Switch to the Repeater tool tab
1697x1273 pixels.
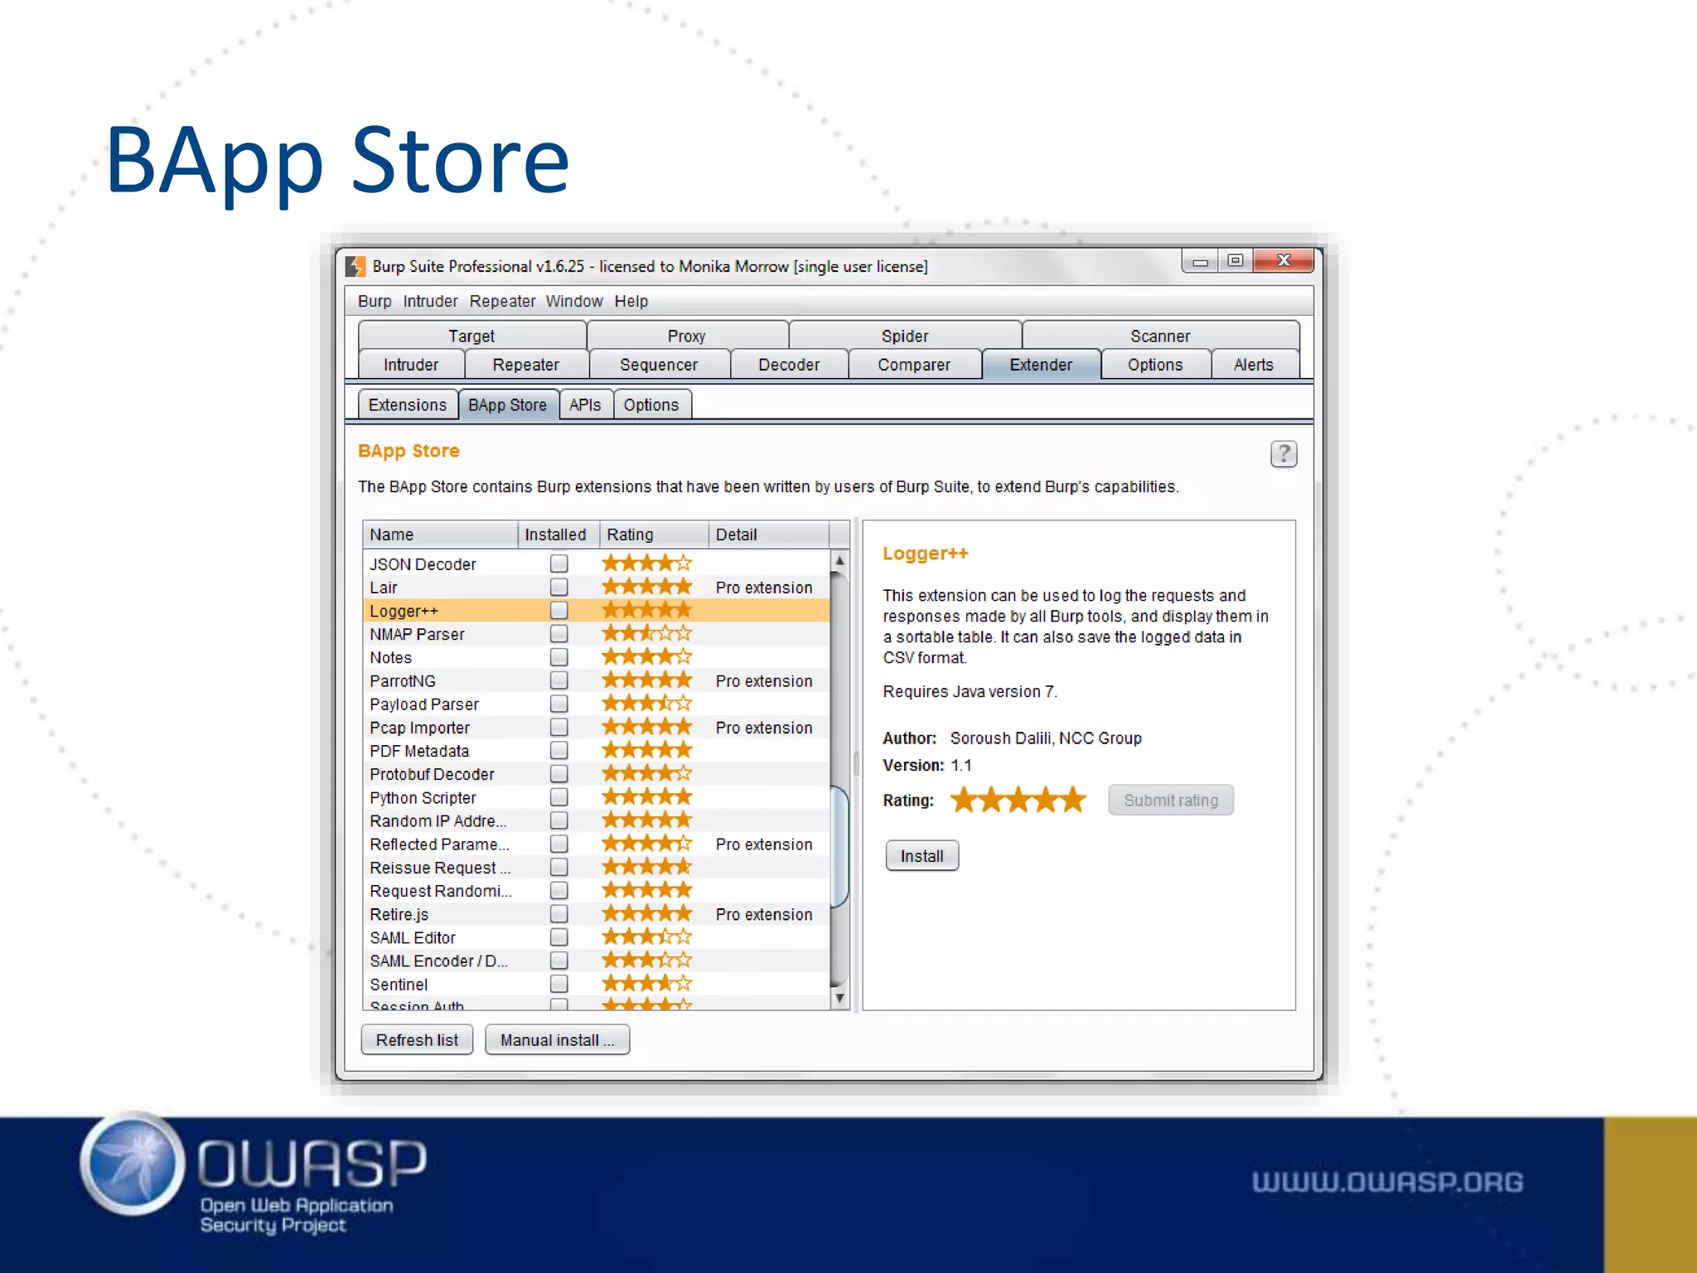pyautogui.click(x=526, y=365)
